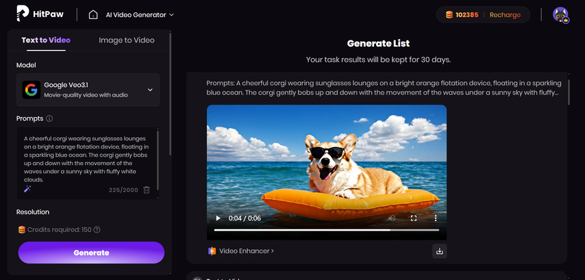The width and height of the screenshot is (585, 280).
Task: Download the generated video
Action: [x=440, y=251]
